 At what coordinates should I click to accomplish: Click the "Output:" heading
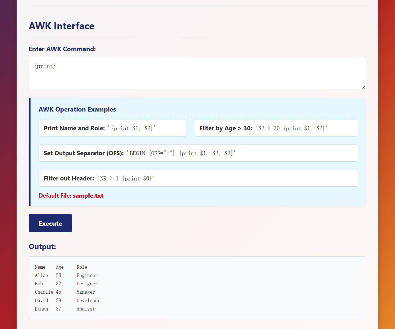click(42, 247)
